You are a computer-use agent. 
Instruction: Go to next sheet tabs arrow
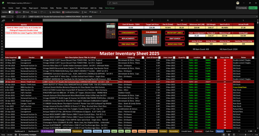[7, 131]
